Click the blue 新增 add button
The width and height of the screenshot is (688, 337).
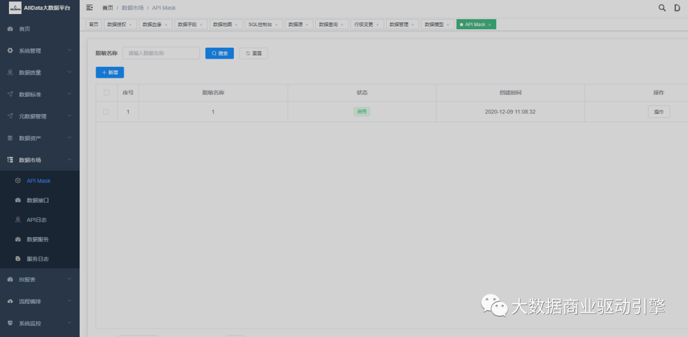click(x=110, y=73)
